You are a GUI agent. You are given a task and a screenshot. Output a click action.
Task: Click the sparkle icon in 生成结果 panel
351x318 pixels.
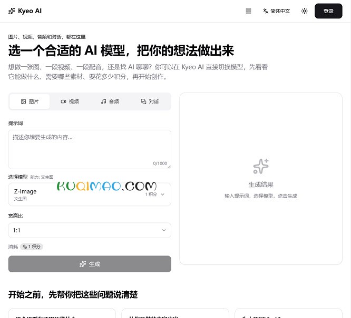pos(261,166)
